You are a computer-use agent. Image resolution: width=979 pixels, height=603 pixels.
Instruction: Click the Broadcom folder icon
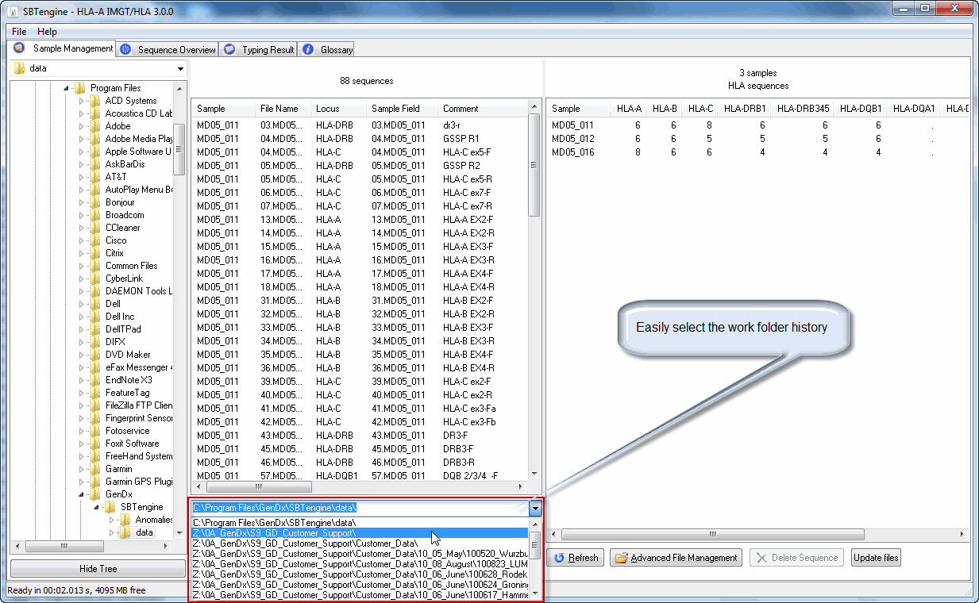pos(94,215)
